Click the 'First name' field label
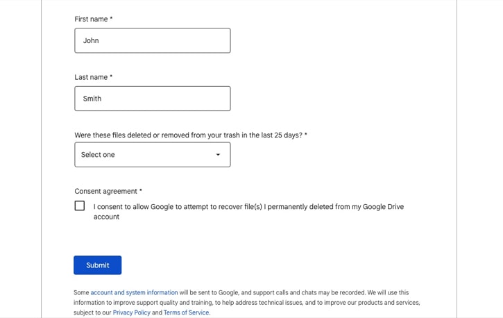Image resolution: width=503 pixels, height=318 pixels. [91, 19]
